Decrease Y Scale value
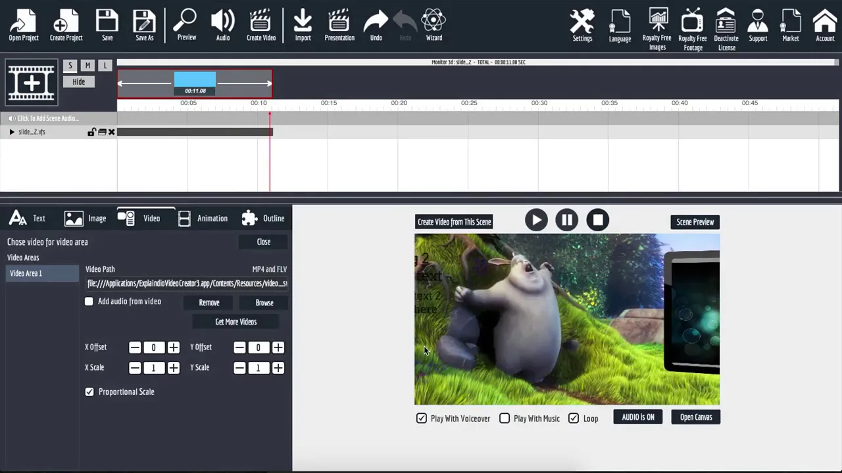Image resolution: width=842 pixels, height=473 pixels. coord(239,368)
